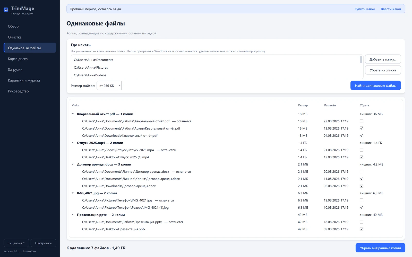Click the К удалению: 7 файлов summary

(x=96, y=248)
